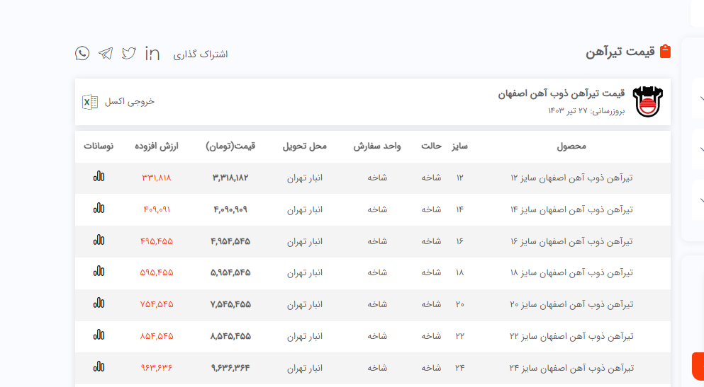
Task: Click the Esfahan Steel company logo
Action: (647, 102)
